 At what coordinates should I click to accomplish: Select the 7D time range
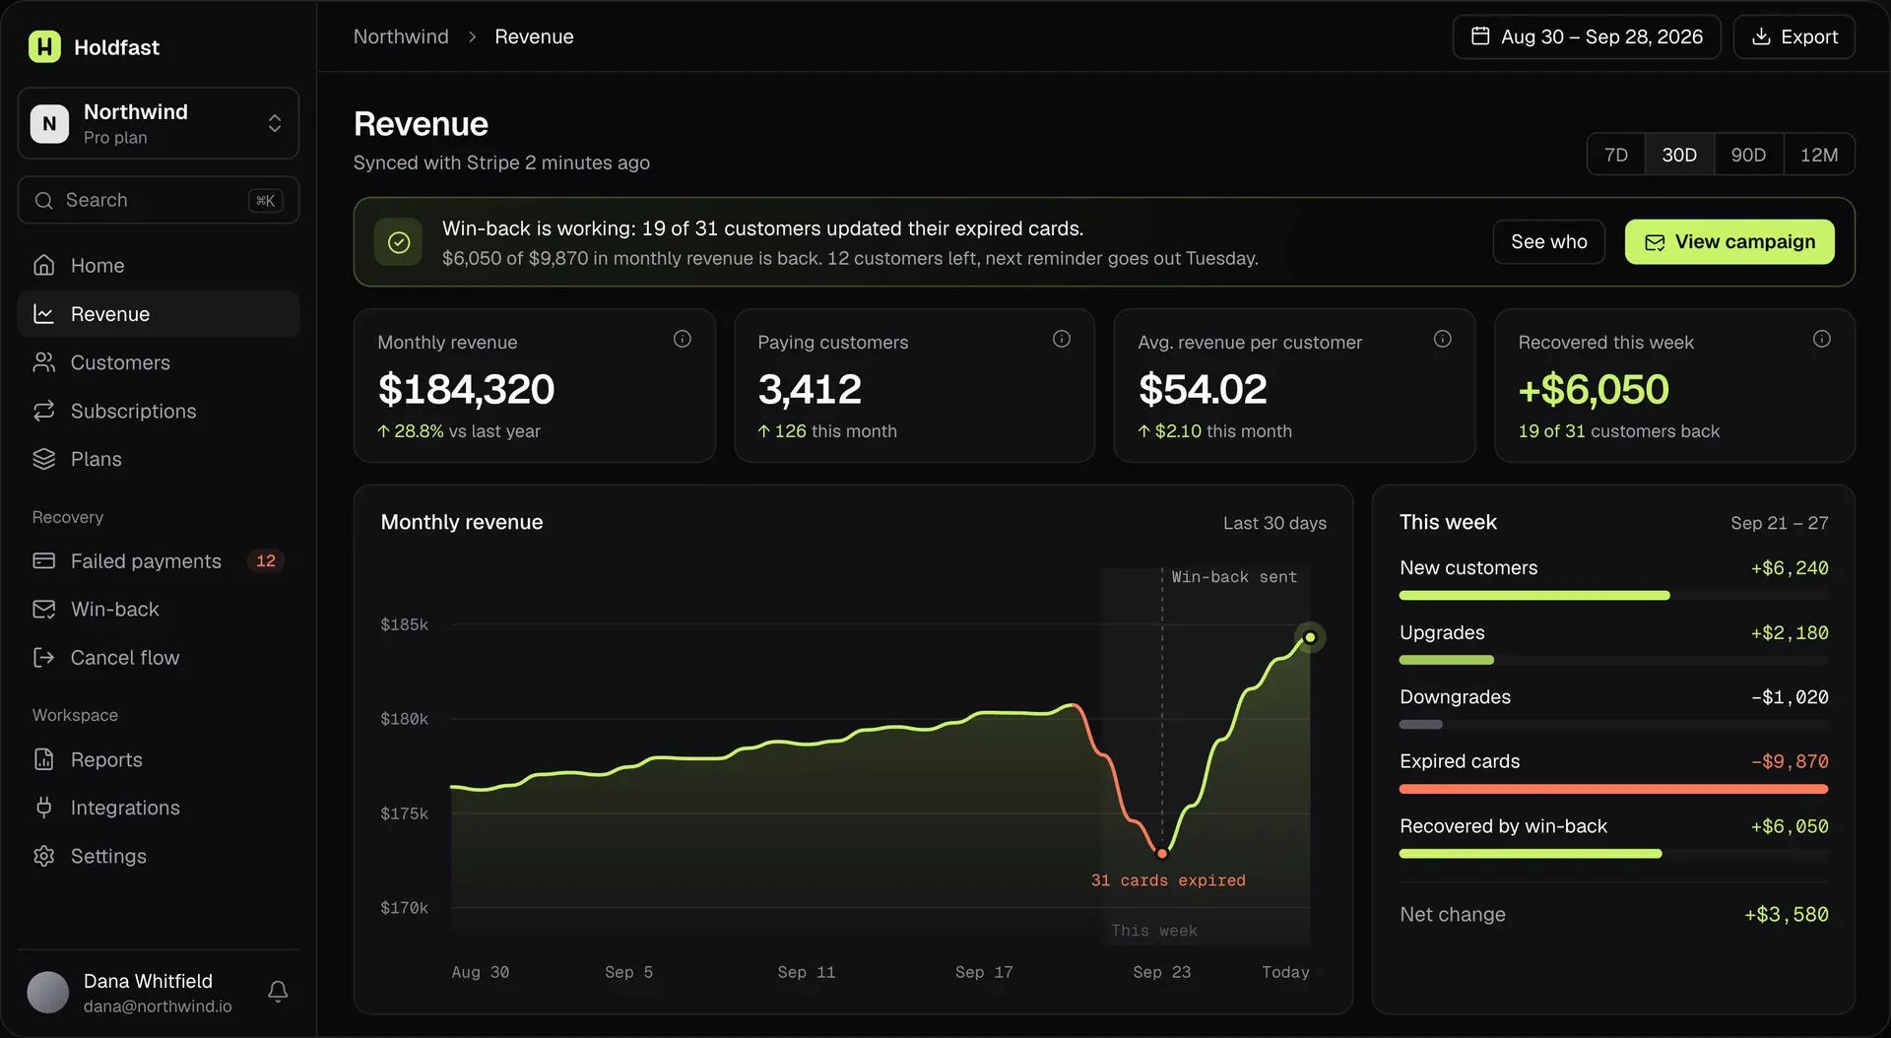point(1615,155)
